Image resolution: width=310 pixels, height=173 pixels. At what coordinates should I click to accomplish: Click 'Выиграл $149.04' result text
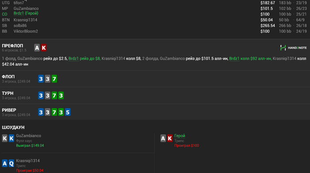[x=30, y=145]
